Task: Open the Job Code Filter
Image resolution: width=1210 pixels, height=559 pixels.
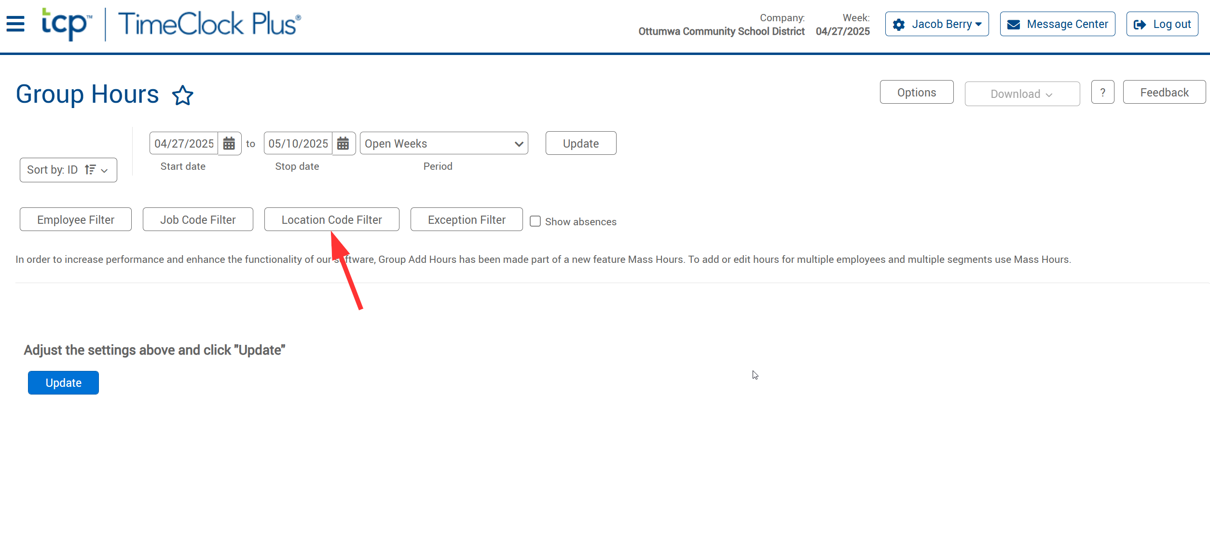Action: [198, 219]
